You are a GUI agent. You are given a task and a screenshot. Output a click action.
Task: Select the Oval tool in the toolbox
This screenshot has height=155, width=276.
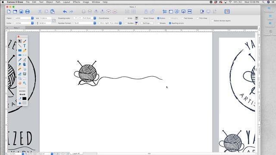(x=20, y=55)
